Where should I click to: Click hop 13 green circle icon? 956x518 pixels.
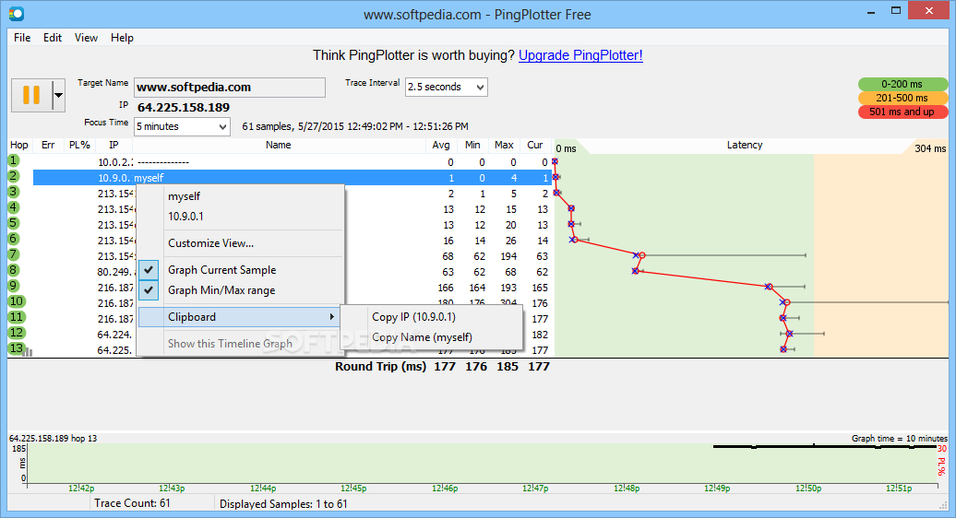(16, 348)
